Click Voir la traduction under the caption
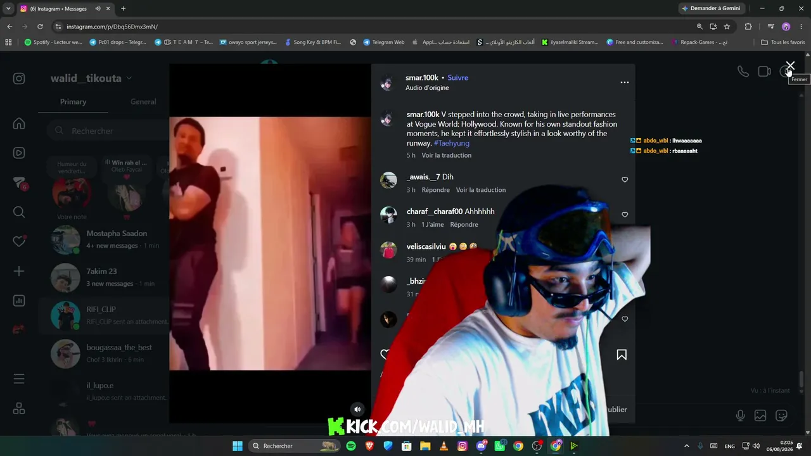 click(x=447, y=155)
